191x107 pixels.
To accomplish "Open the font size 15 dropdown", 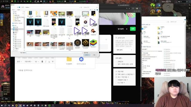I will click(x=37, y=62).
